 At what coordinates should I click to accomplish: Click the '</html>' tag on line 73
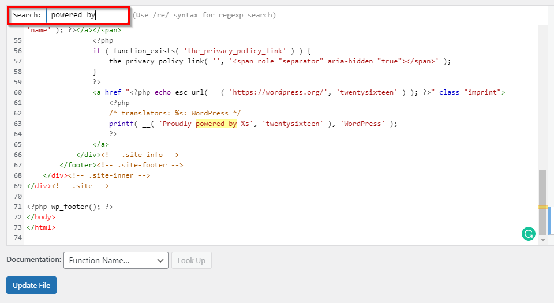[41, 227]
